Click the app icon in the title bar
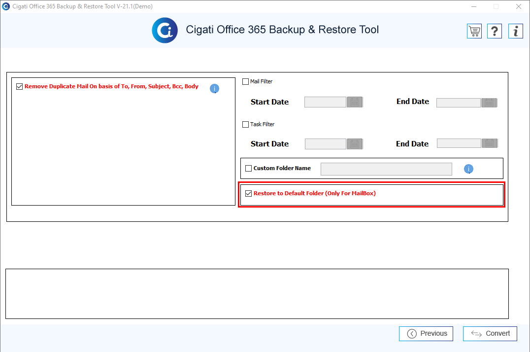Viewport: 530px width, 352px height. [x=6, y=6]
